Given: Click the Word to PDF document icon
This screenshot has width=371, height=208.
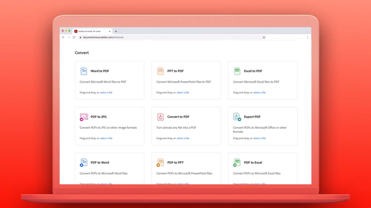Looking at the screenshot, I should coord(83,71).
